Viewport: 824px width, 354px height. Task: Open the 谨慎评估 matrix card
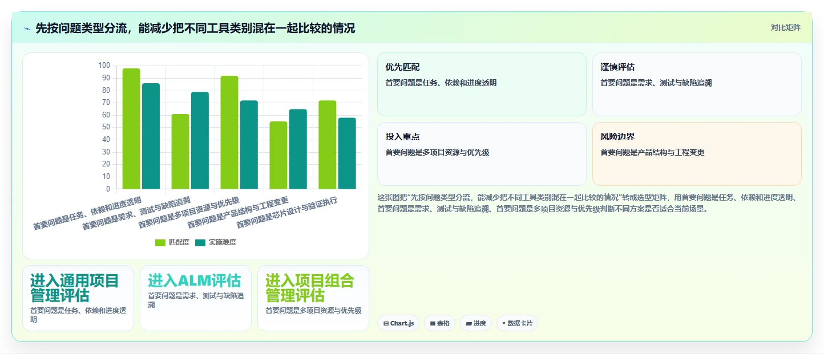click(x=697, y=84)
